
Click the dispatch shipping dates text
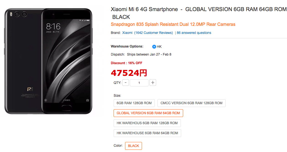(149, 54)
